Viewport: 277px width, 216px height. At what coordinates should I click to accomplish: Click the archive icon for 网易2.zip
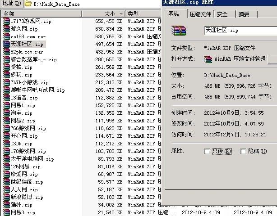[x=6, y=121]
